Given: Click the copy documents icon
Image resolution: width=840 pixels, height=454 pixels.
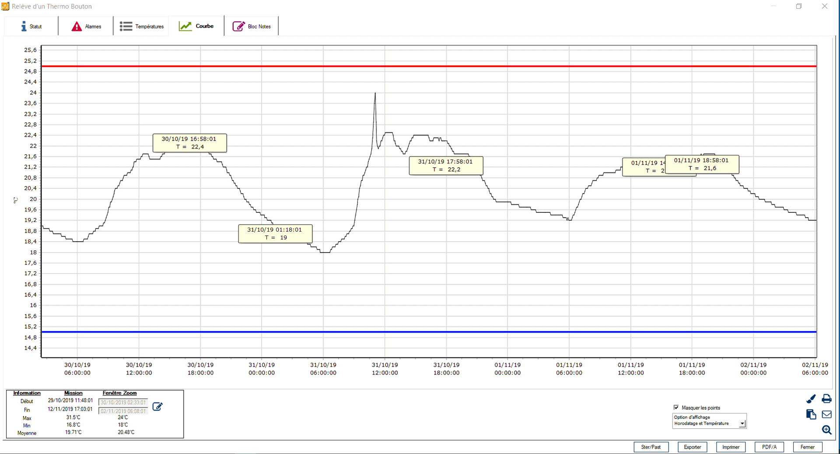Looking at the screenshot, I should pos(811,414).
